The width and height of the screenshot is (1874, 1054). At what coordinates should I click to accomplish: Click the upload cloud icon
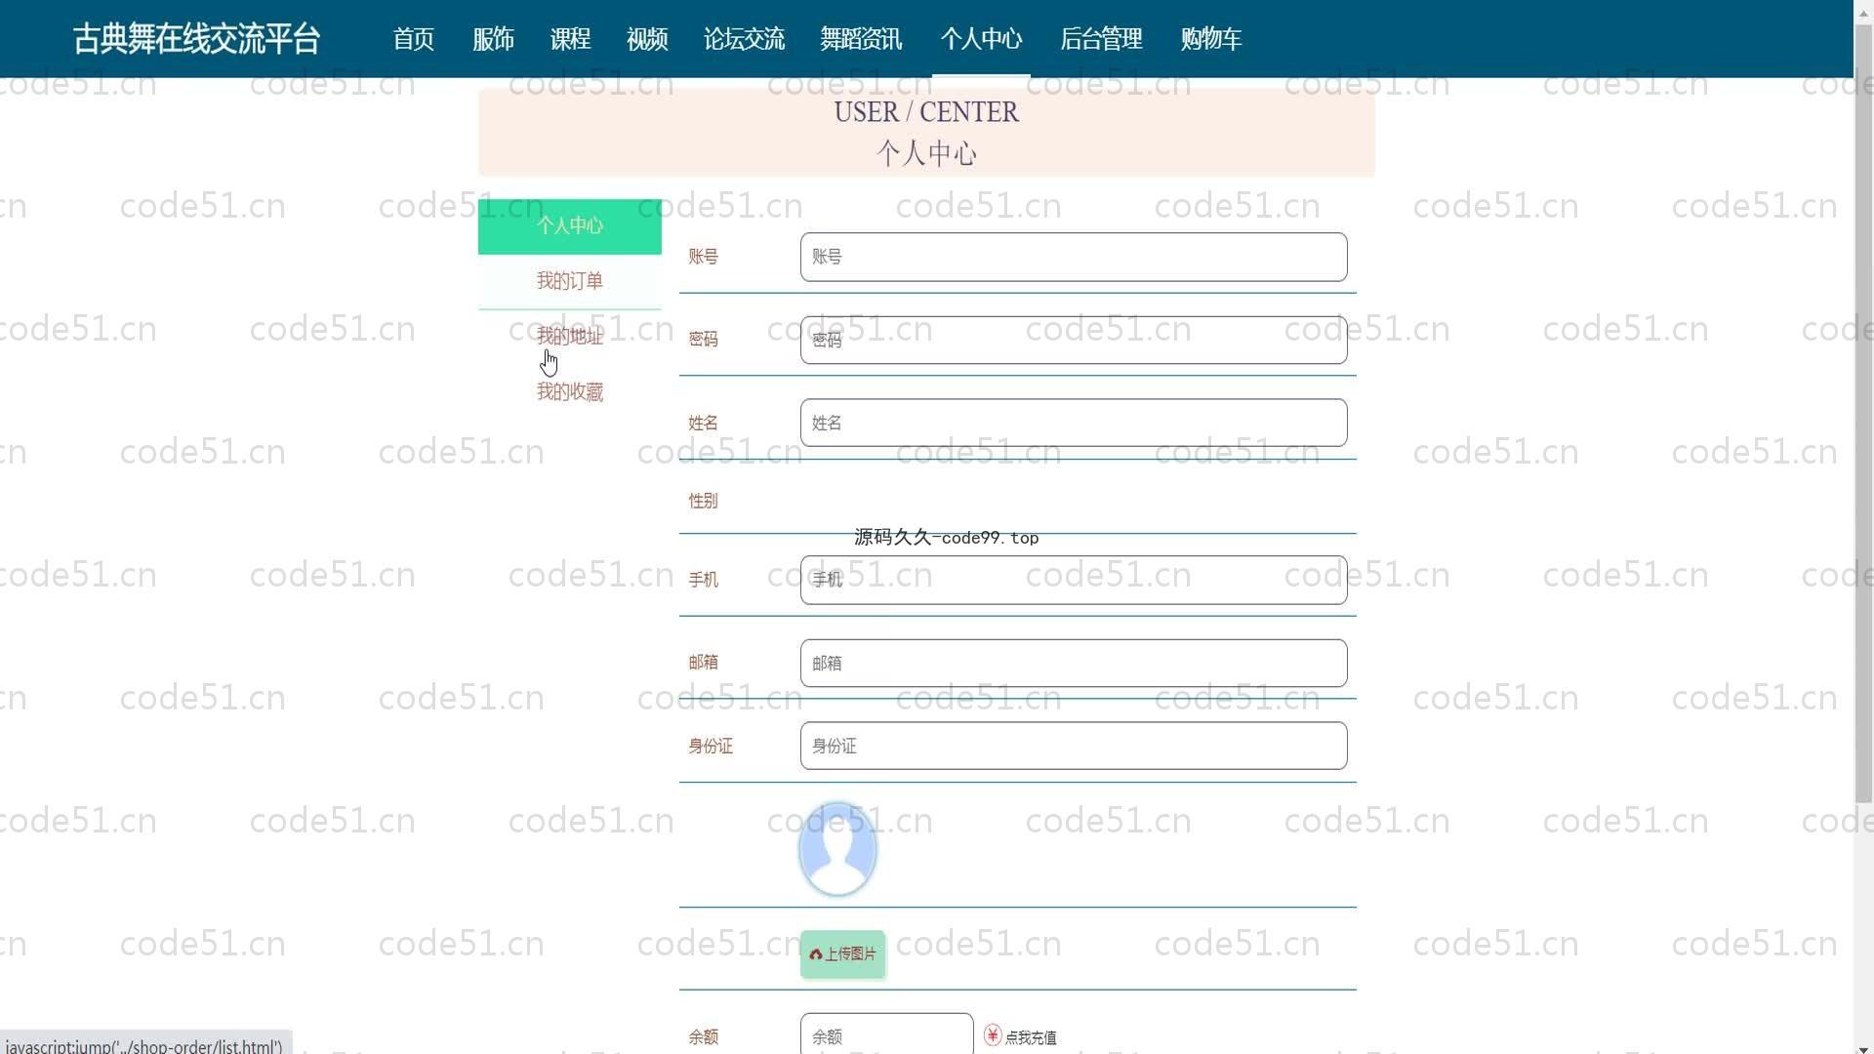click(x=816, y=954)
